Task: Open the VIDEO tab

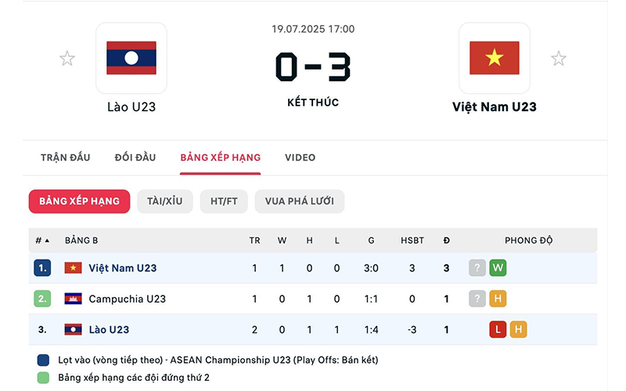Action: tap(300, 158)
